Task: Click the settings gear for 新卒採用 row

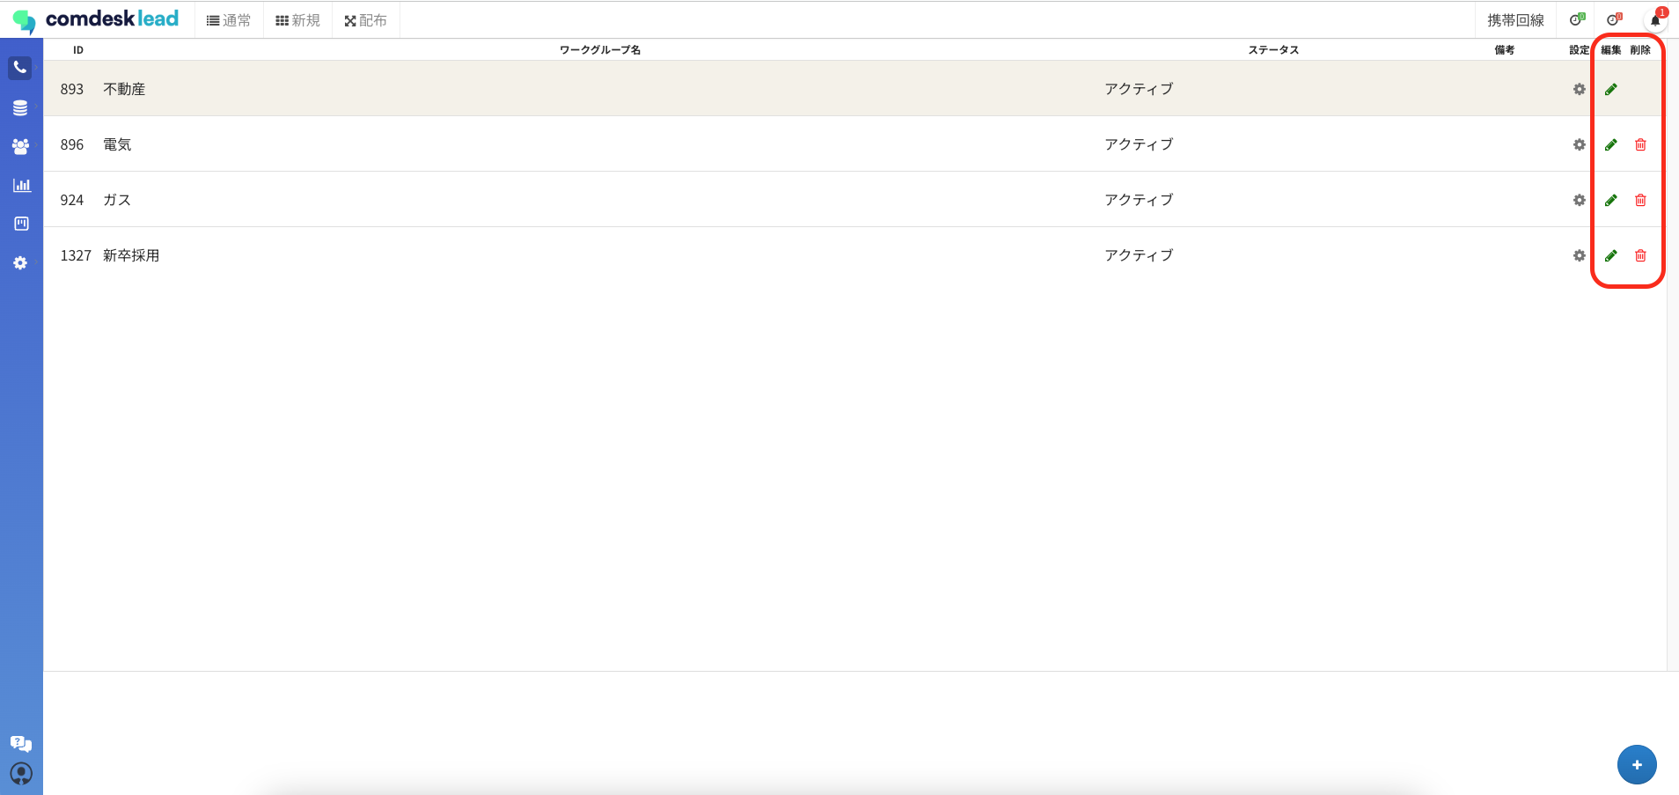Action: [1580, 255]
